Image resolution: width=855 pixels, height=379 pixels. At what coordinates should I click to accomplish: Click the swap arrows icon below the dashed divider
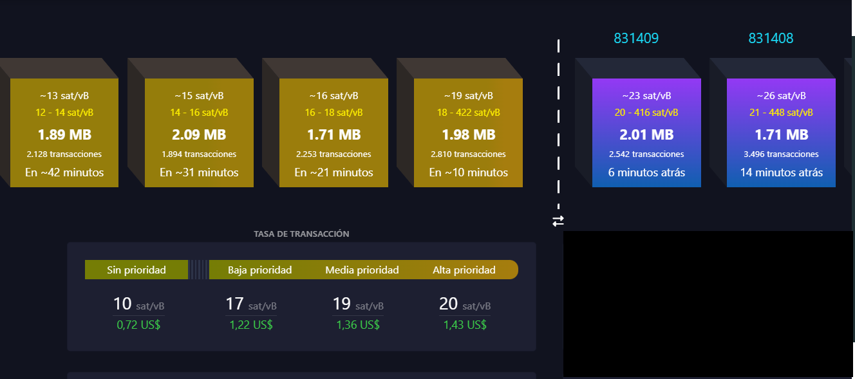point(558,221)
